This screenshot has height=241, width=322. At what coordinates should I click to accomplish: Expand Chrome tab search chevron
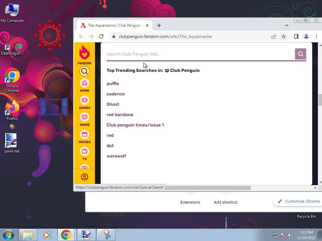pyautogui.click(x=287, y=25)
